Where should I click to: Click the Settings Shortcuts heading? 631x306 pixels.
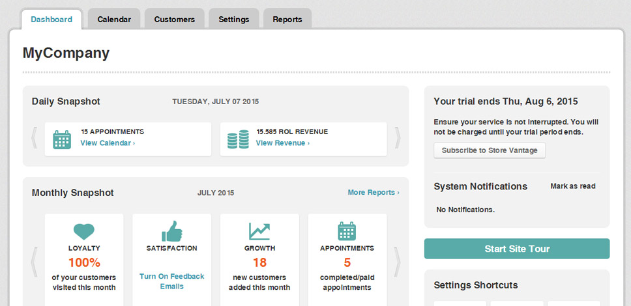click(476, 286)
